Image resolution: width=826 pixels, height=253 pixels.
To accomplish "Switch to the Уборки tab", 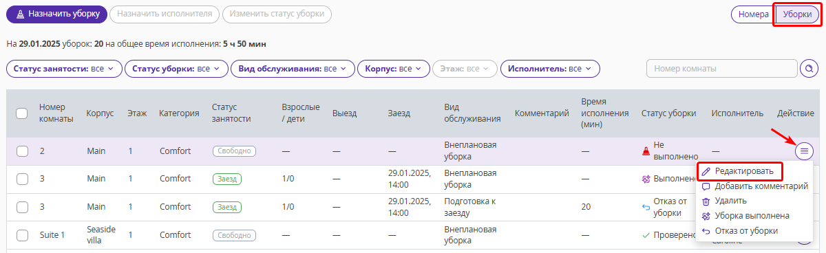I will (x=797, y=14).
